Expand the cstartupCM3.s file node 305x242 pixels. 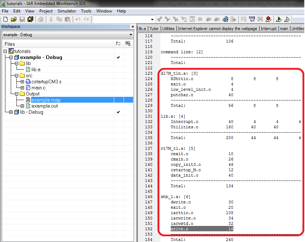coord(22,82)
